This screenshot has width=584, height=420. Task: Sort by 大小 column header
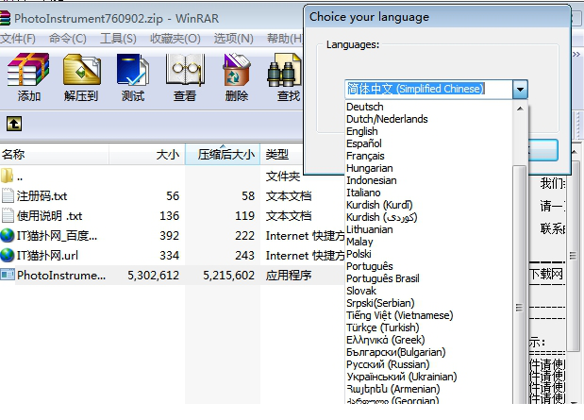click(147, 154)
